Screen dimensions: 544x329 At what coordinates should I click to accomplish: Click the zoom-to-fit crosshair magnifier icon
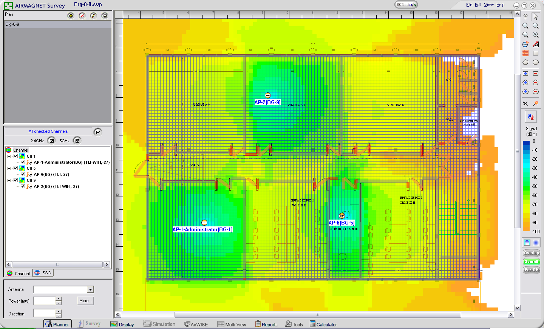(525, 35)
